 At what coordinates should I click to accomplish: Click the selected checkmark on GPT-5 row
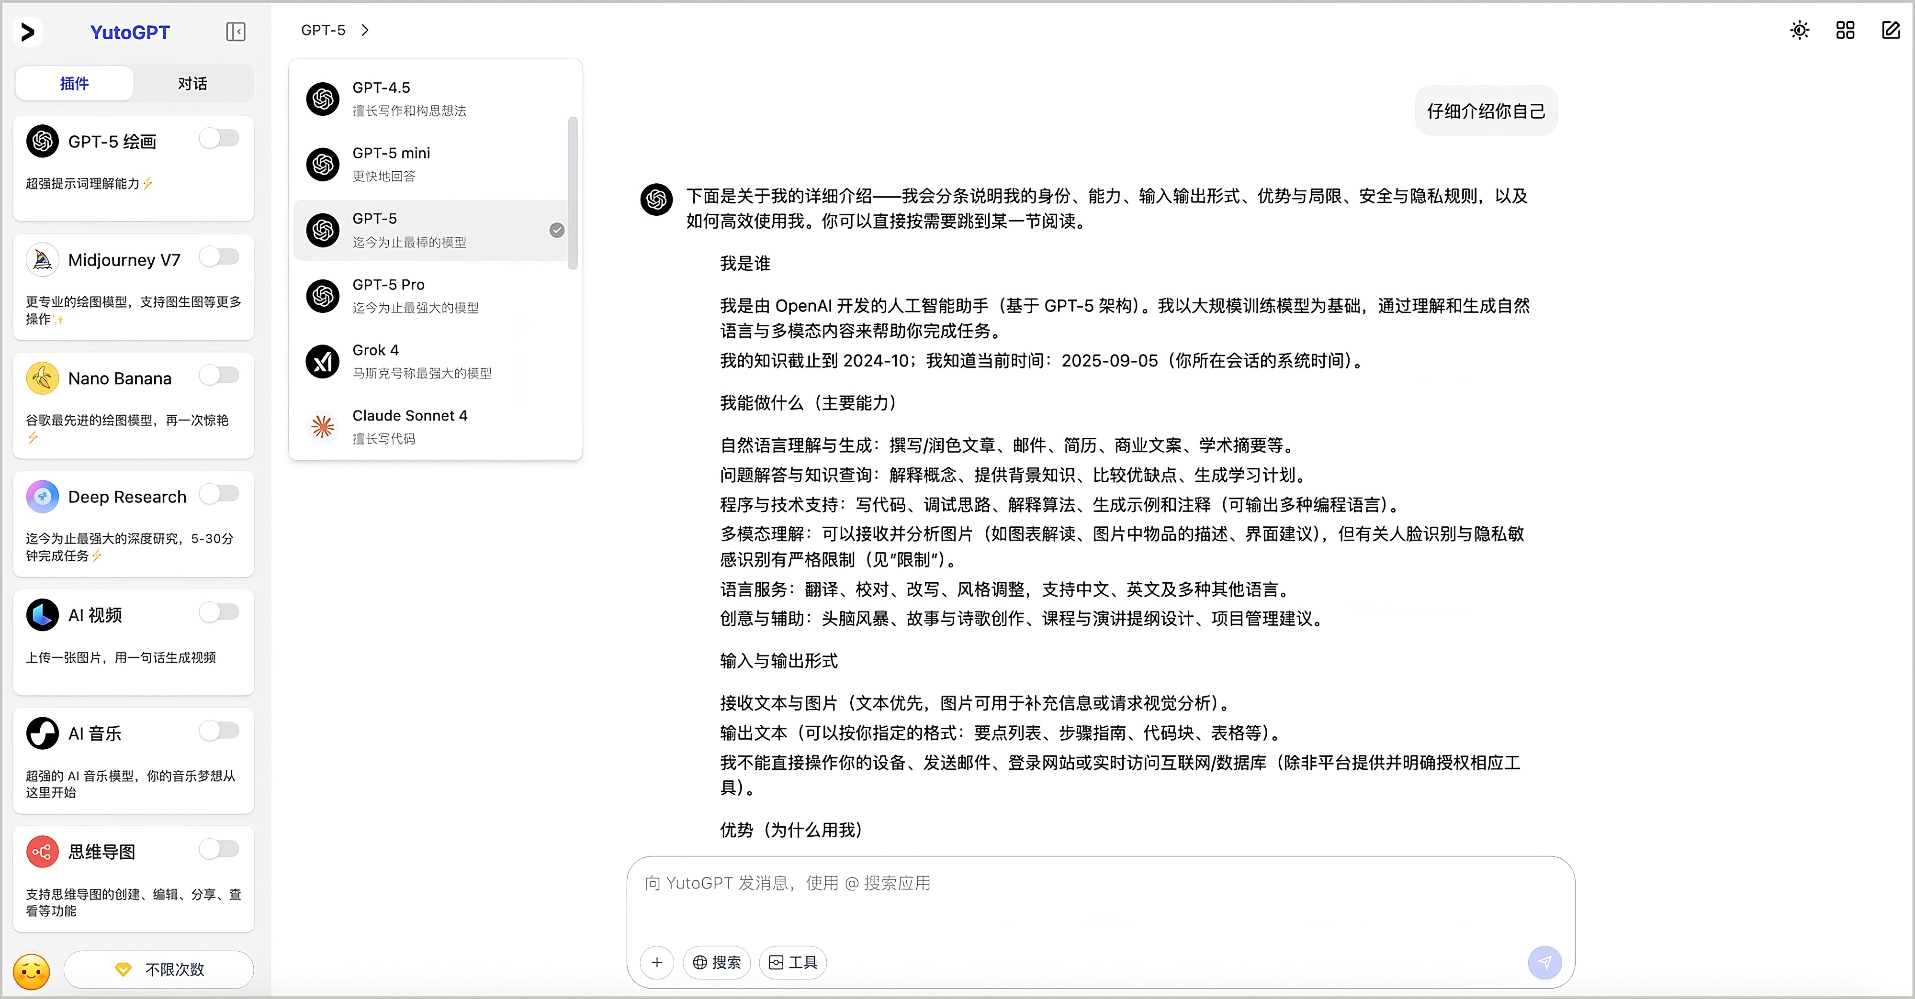pos(557,230)
